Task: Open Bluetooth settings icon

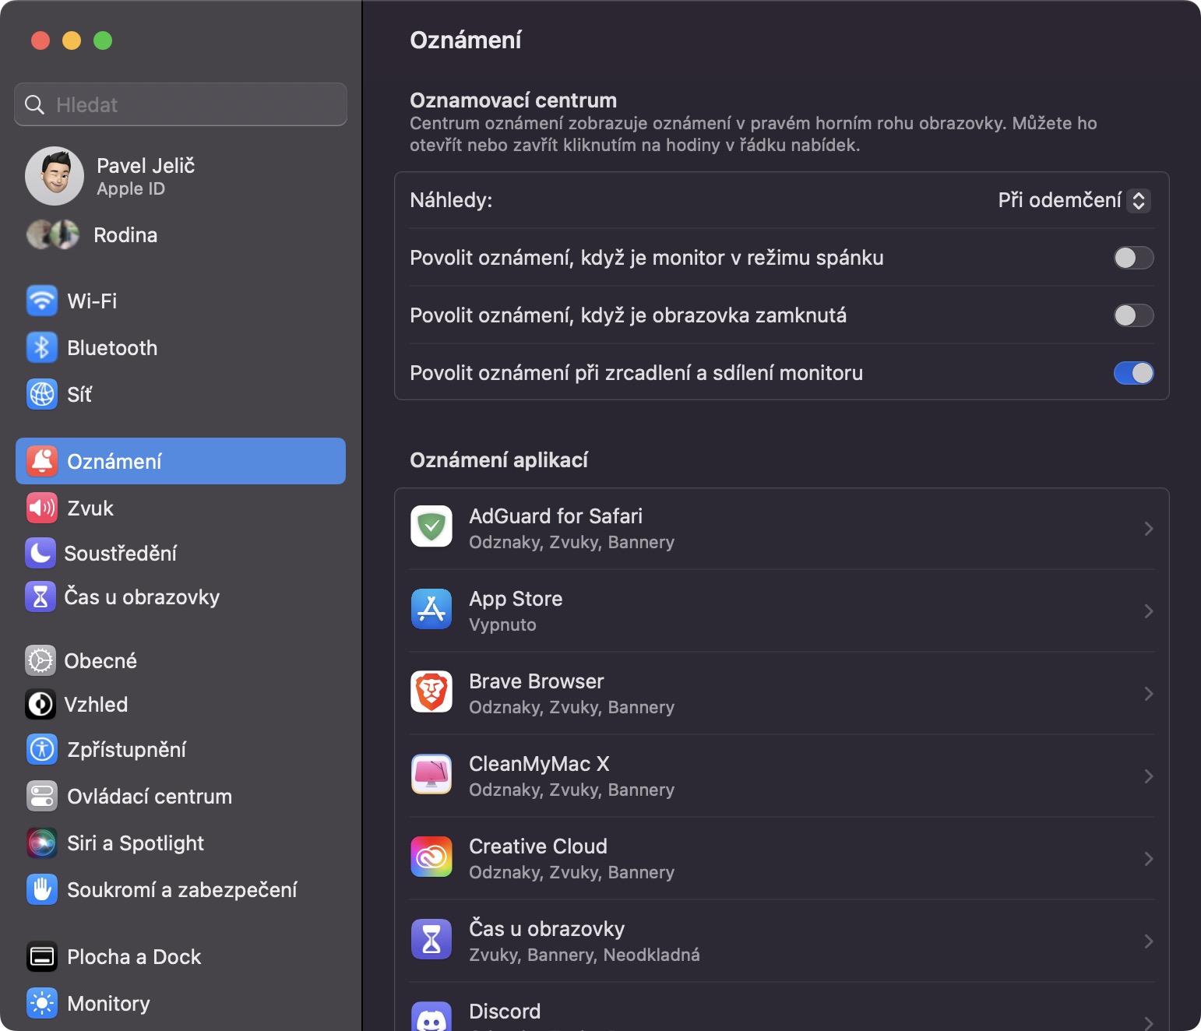Action: (x=42, y=347)
